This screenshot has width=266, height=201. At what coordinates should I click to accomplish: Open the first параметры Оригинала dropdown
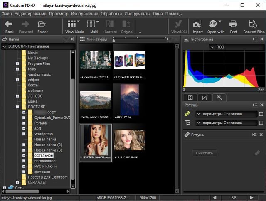click(x=227, y=114)
